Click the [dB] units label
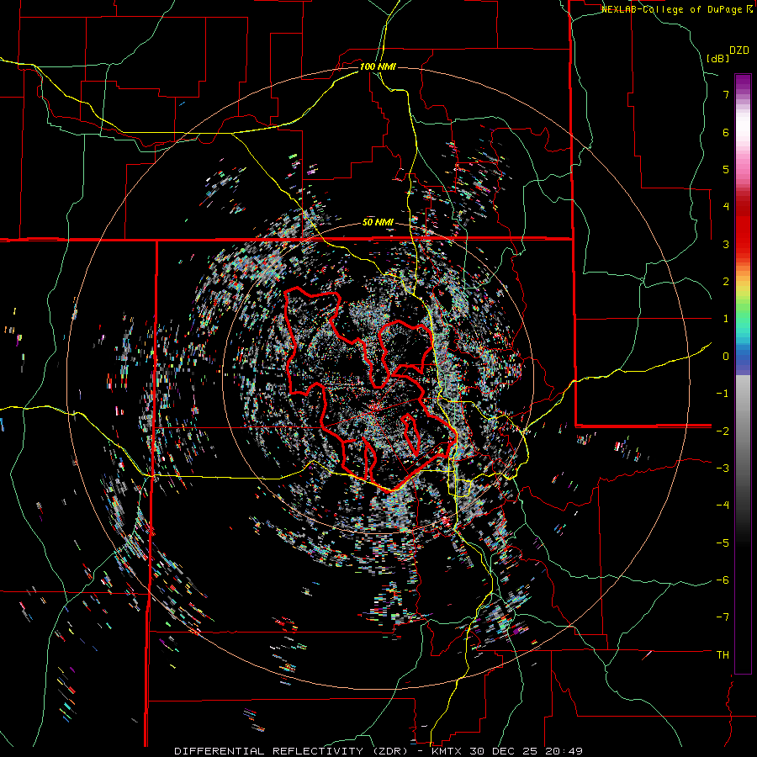 [718, 58]
